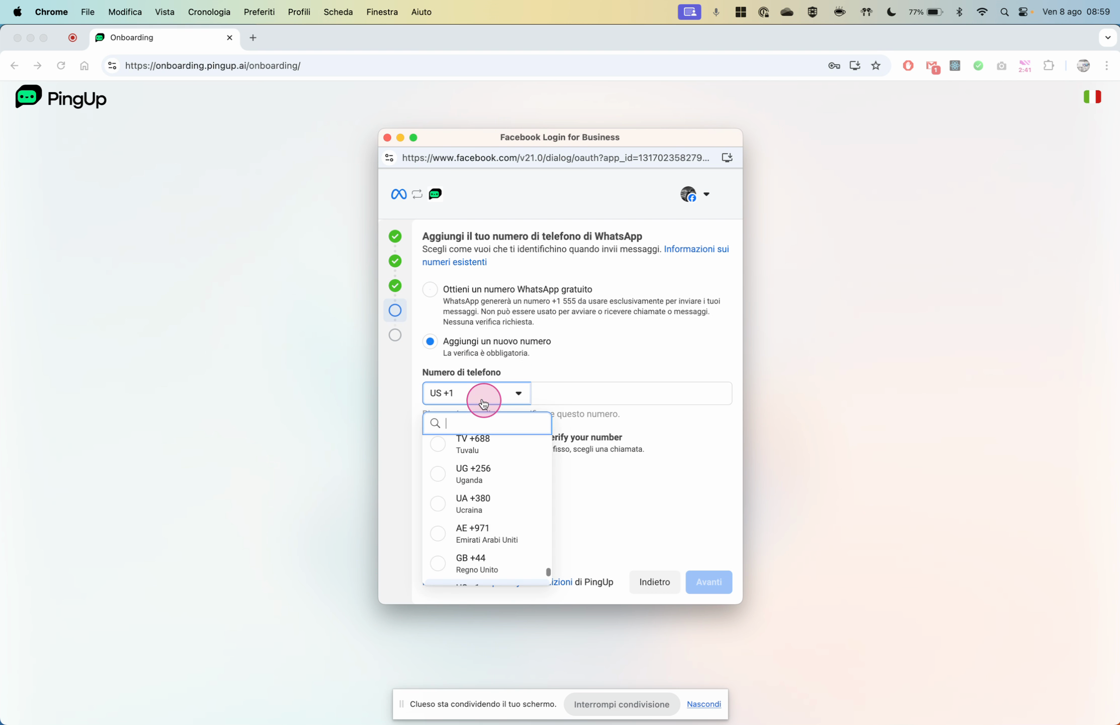Select AE +971 Emirati Arabi Uniti code
This screenshot has height=725, width=1120.
487,533
